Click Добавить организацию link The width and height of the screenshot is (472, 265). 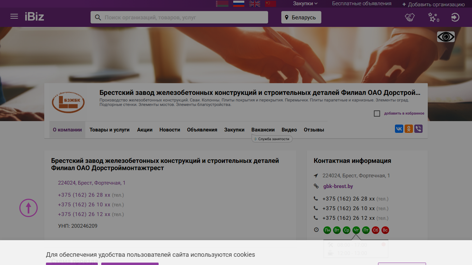(433, 4)
